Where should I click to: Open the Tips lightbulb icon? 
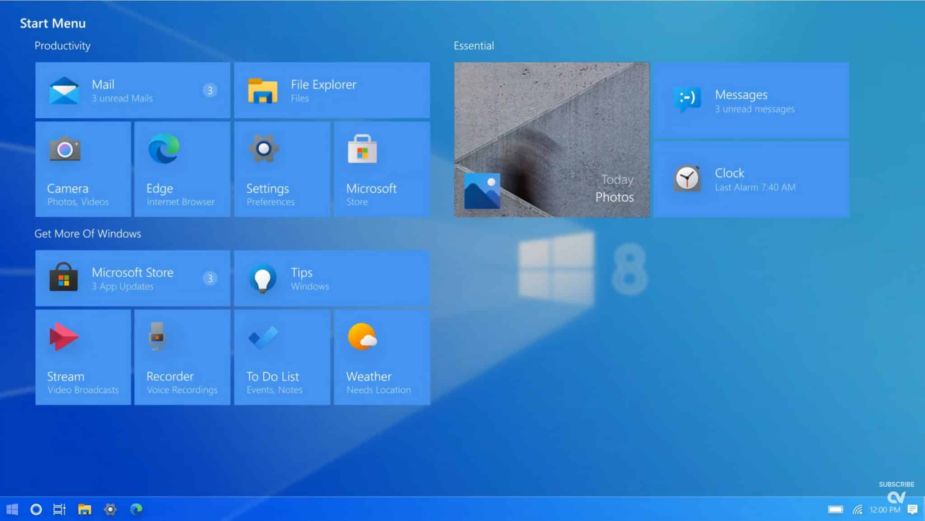(262, 279)
